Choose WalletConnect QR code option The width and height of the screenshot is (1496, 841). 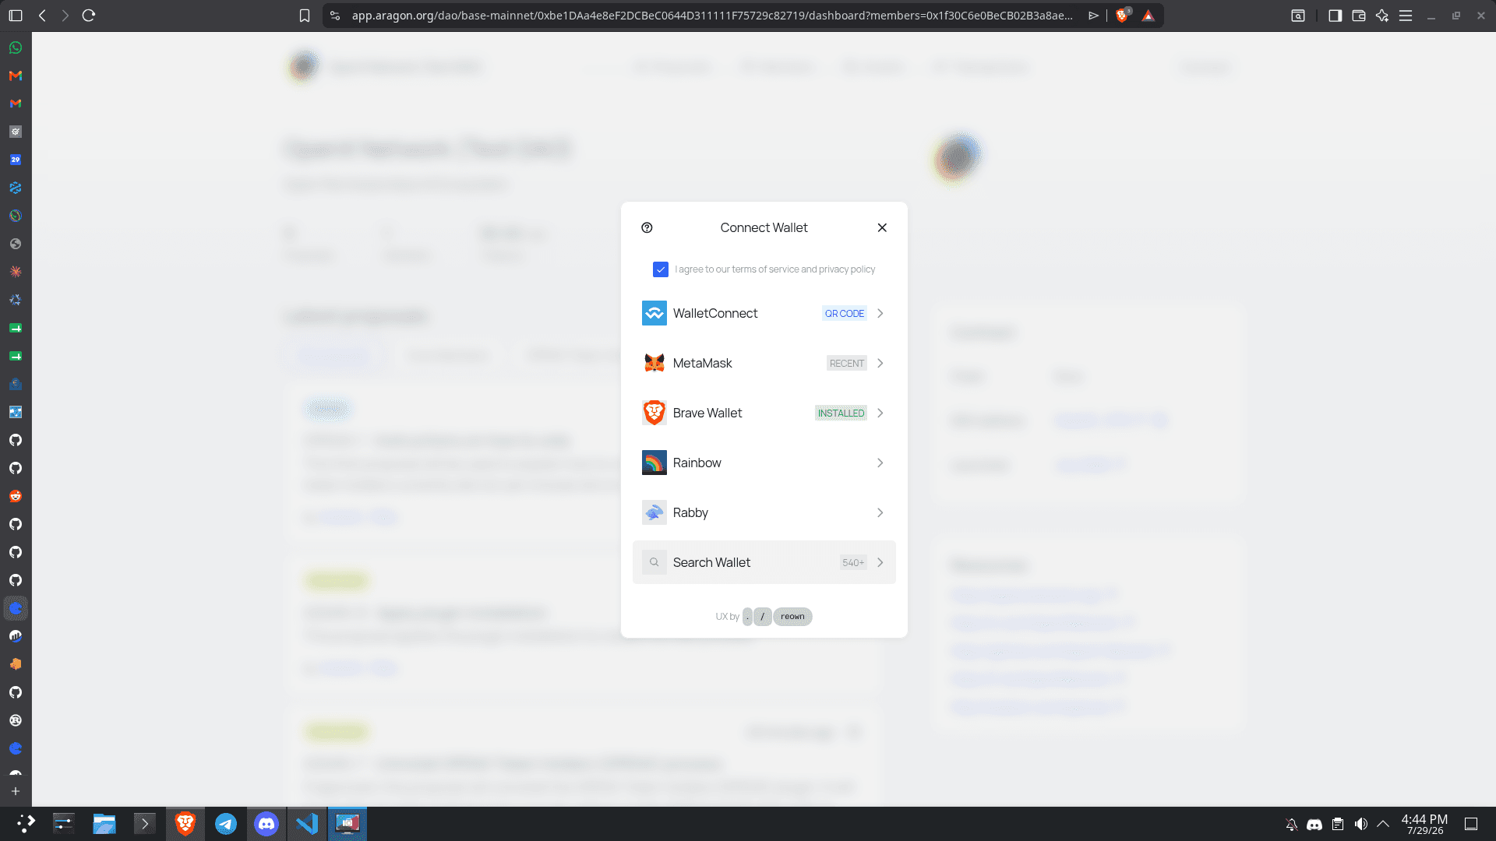(x=764, y=313)
